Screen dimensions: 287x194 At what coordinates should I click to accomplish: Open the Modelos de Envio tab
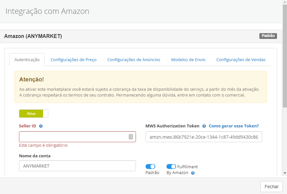coord(188,60)
